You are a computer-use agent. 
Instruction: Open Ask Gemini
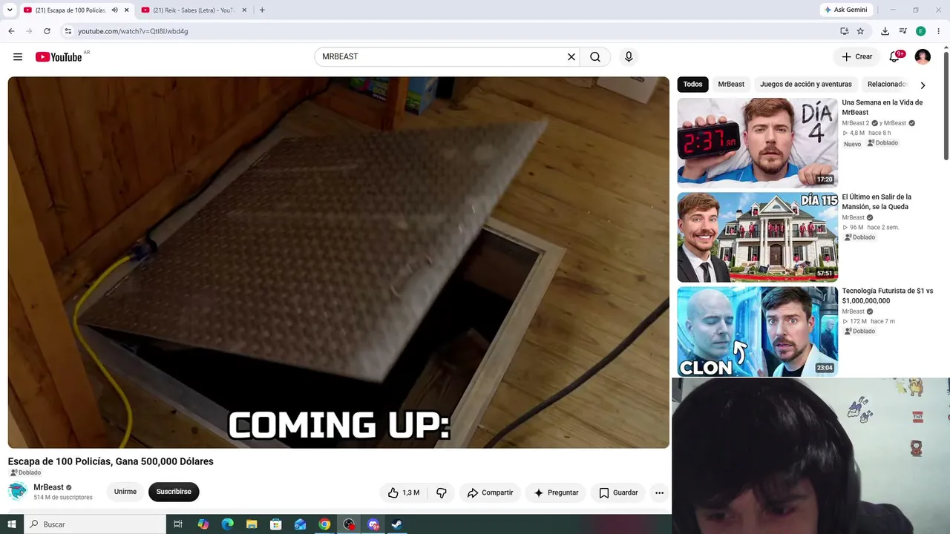[845, 10]
